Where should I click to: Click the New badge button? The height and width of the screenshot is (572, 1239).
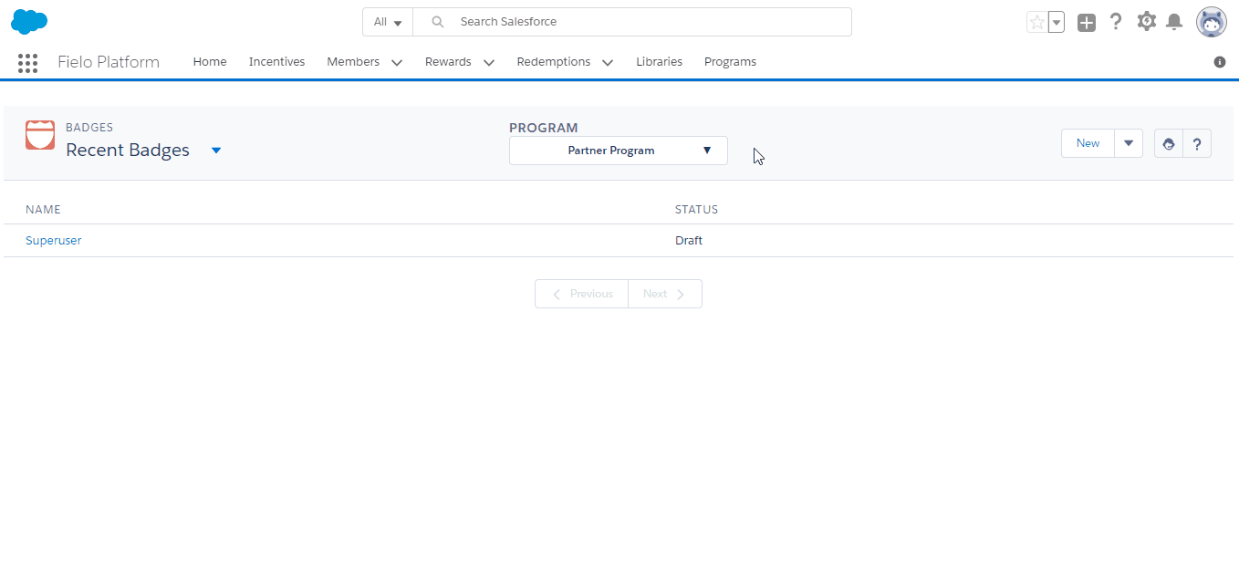click(1088, 143)
